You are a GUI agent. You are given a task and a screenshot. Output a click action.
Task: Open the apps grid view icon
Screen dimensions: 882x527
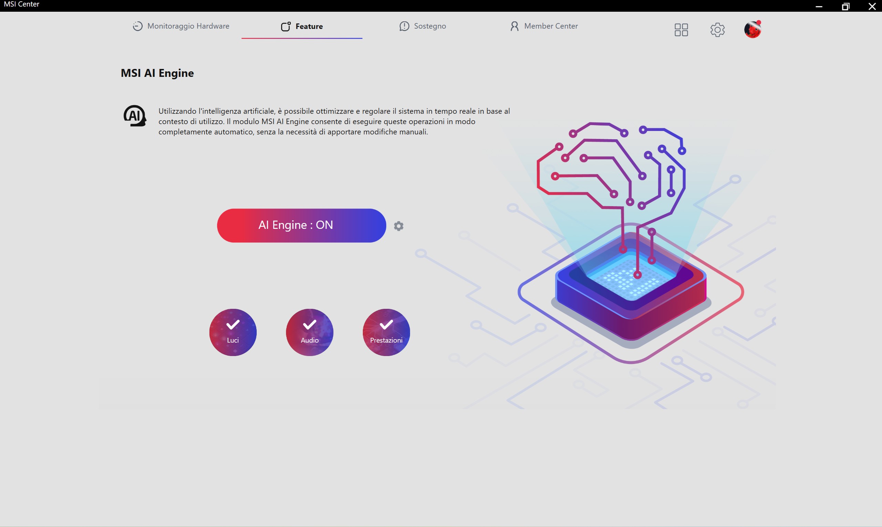pos(681,30)
